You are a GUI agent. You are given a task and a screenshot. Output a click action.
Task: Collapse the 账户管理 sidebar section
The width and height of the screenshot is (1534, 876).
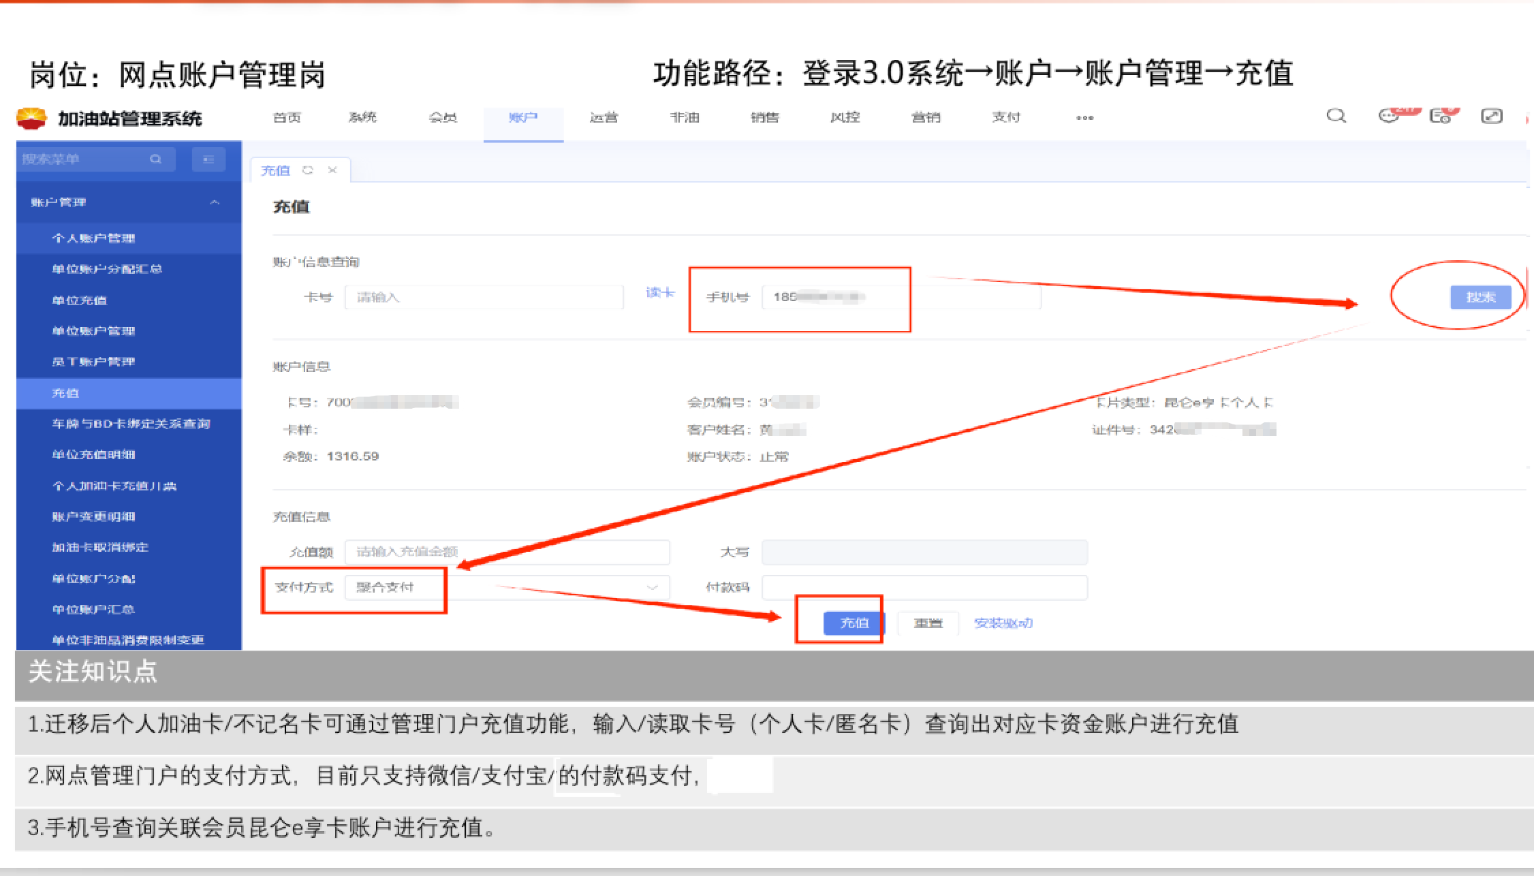pyautogui.click(x=215, y=202)
